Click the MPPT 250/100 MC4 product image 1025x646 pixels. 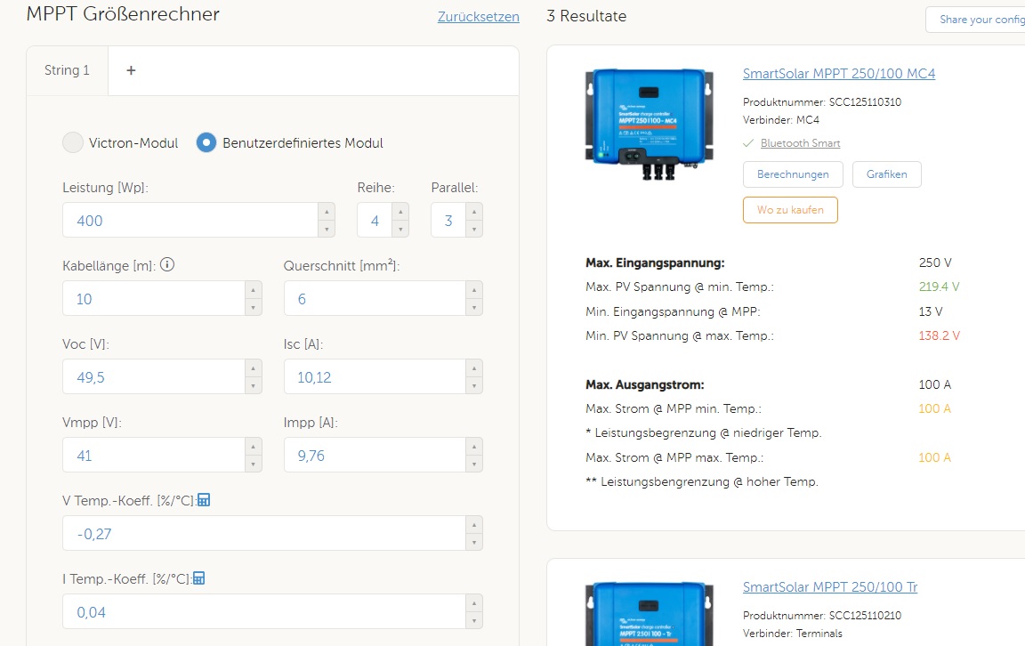[x=650, y=124]
